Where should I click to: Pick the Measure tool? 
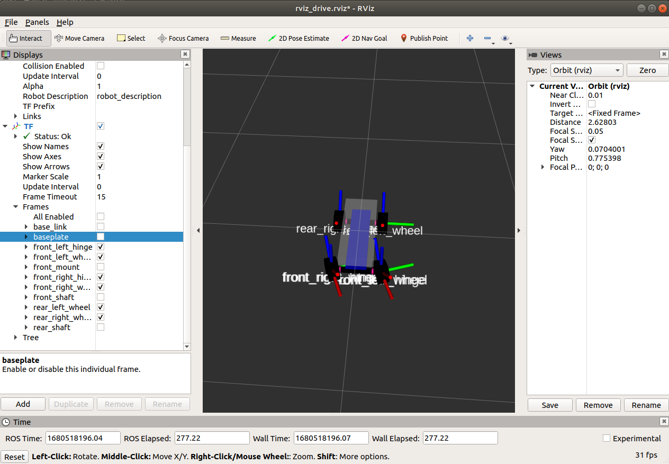click(238, 38)
